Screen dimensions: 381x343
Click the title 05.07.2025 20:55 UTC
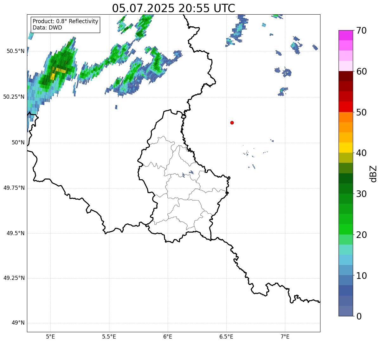[x=174, y=8]
